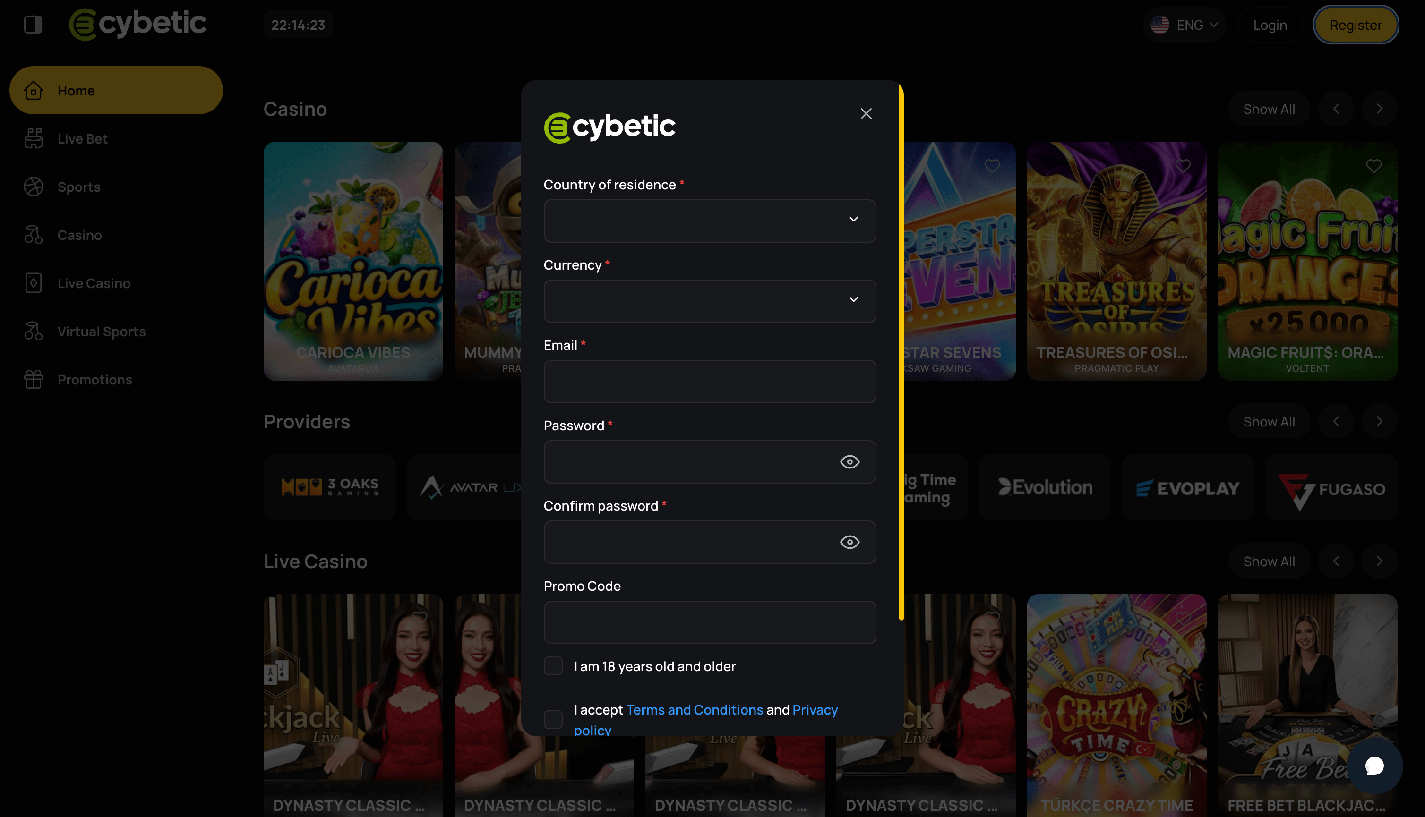Show Password field with eye icon
The height and width of the screenshot is (817, 1425).
(850, 462)
